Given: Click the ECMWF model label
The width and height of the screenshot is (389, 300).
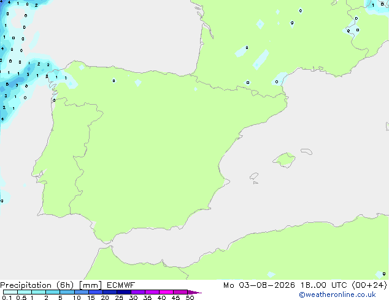Looking at the screenshot, I should point(121,285).
